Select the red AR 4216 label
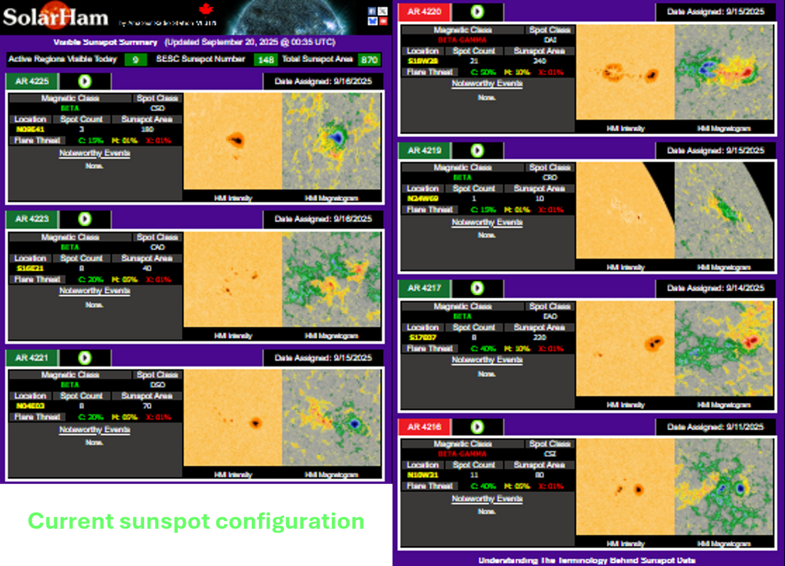785x566 pixels. point(424,427)
